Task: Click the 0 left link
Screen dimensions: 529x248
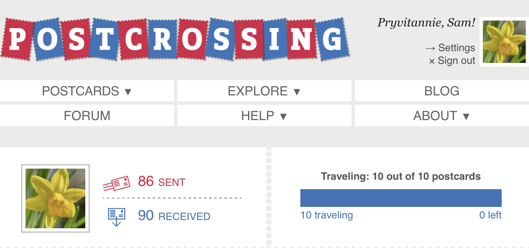Action: coord(490,215)
